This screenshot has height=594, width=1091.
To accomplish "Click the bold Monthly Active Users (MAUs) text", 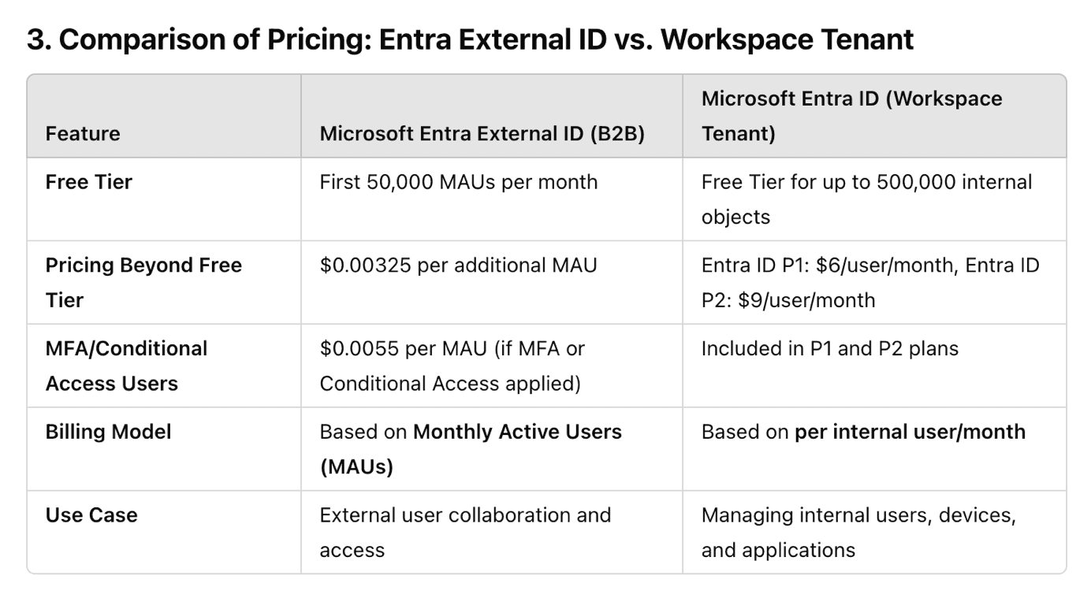I will (471, 449).
